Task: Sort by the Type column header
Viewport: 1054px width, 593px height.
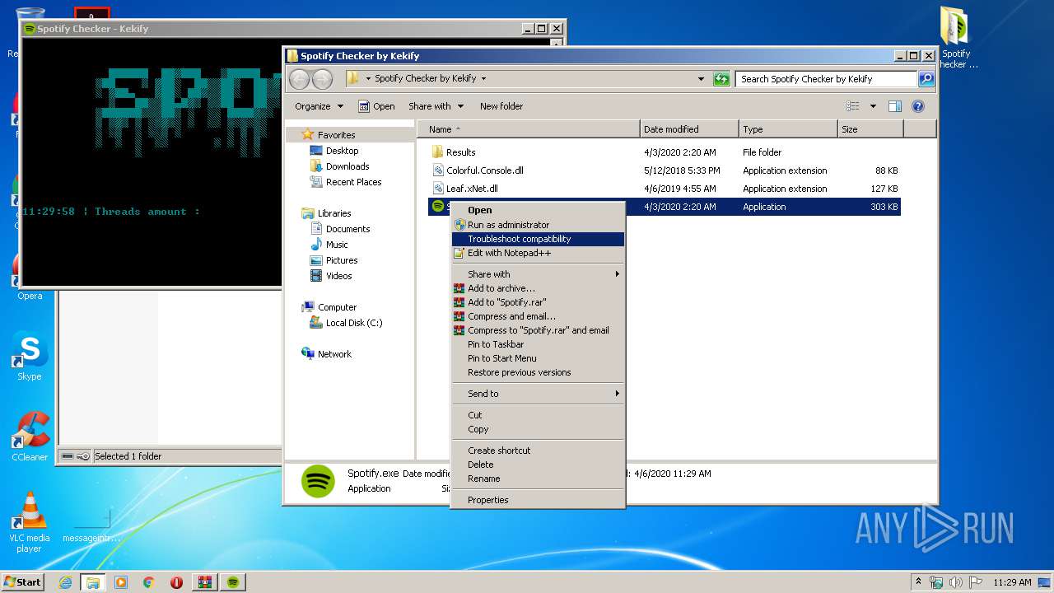Action: 787,129
